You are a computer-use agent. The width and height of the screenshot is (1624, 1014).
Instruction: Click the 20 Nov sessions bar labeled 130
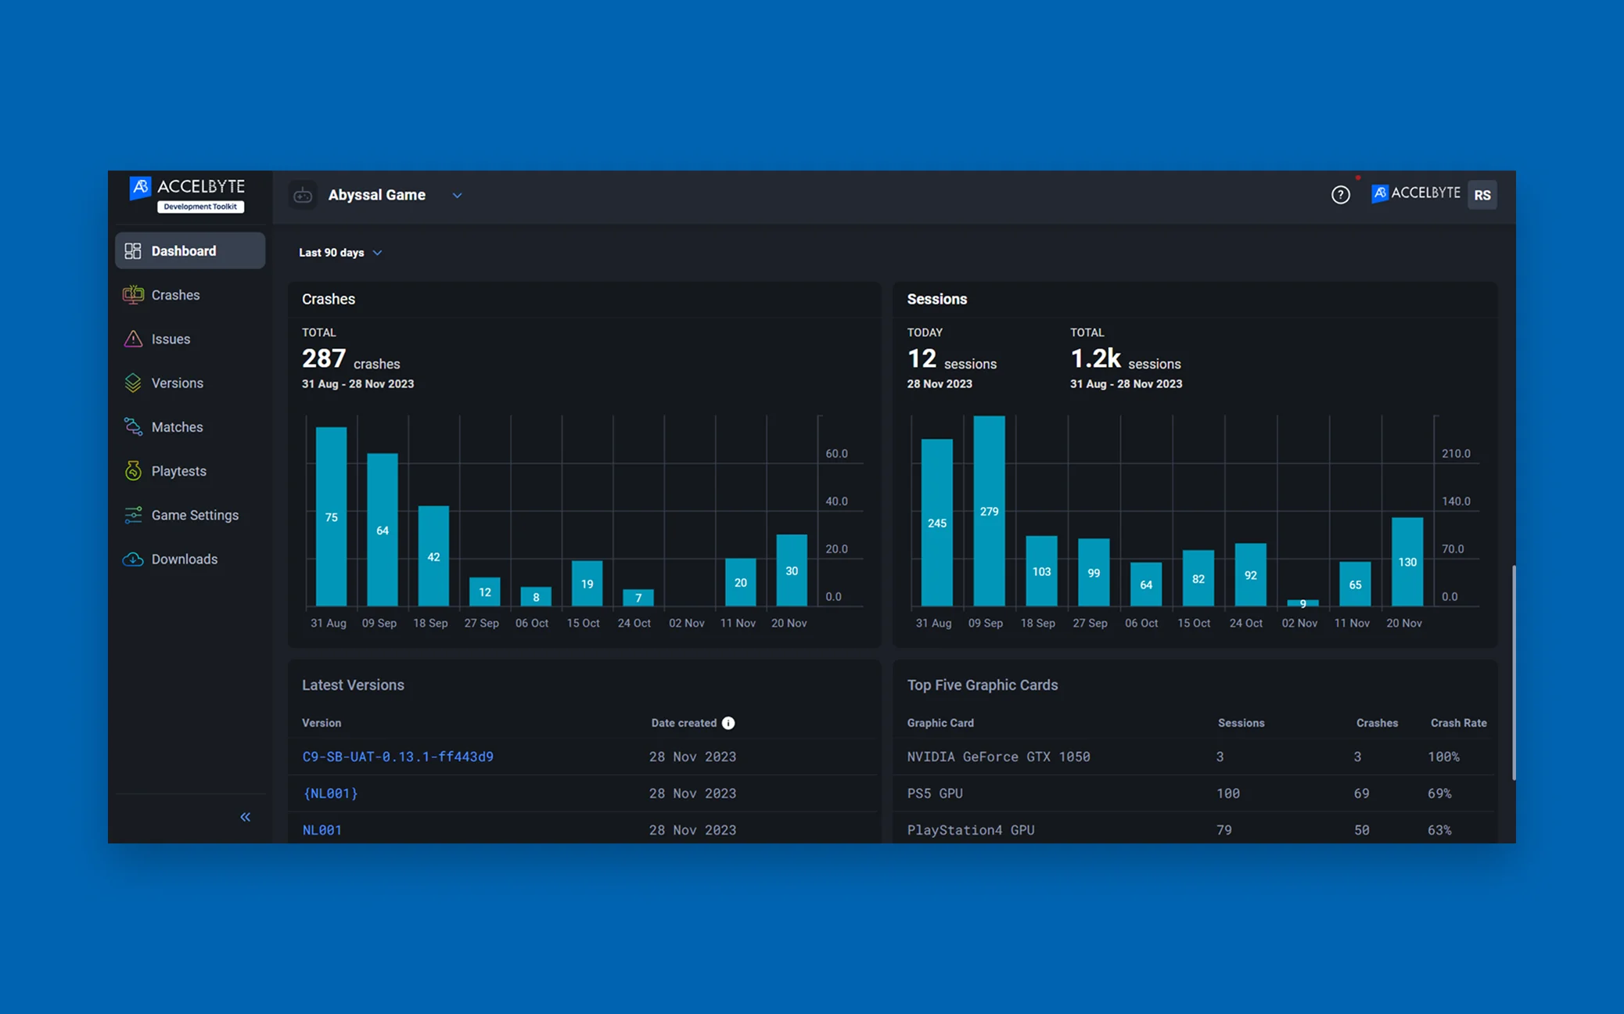1407,562
